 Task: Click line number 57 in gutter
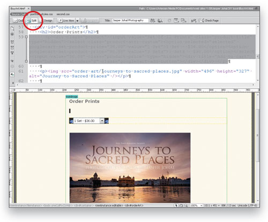pos(21,27)
